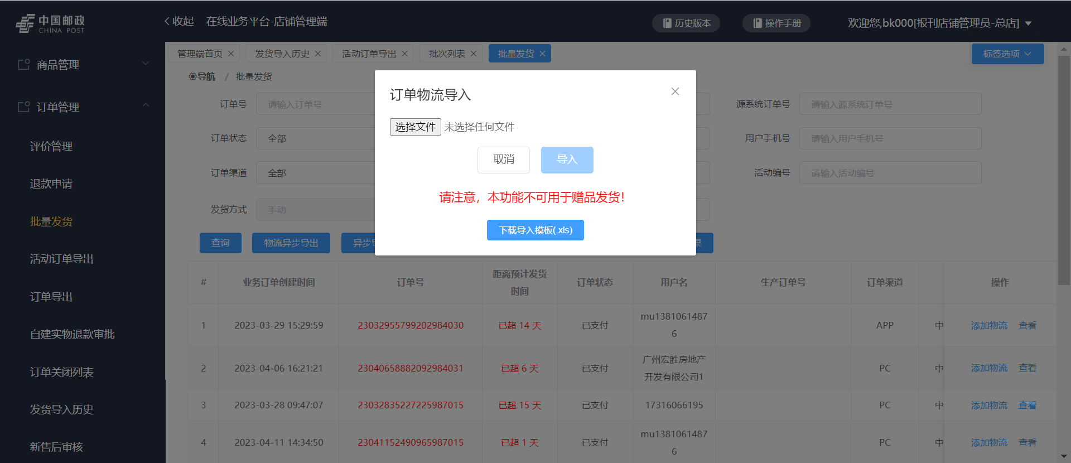Click the 订单号 column header

click(411, 282)
